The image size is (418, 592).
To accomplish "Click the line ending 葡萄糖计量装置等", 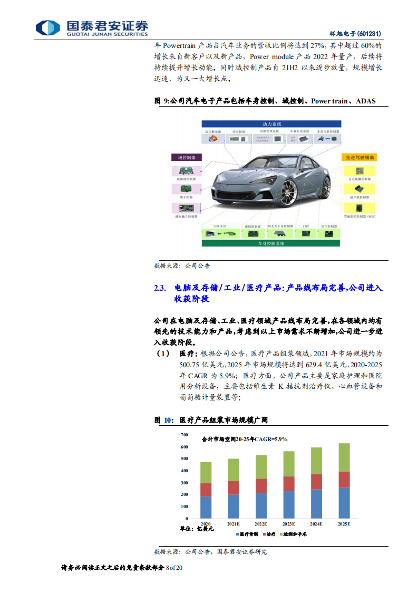I will pyautogui.click(x=210, y=397).
